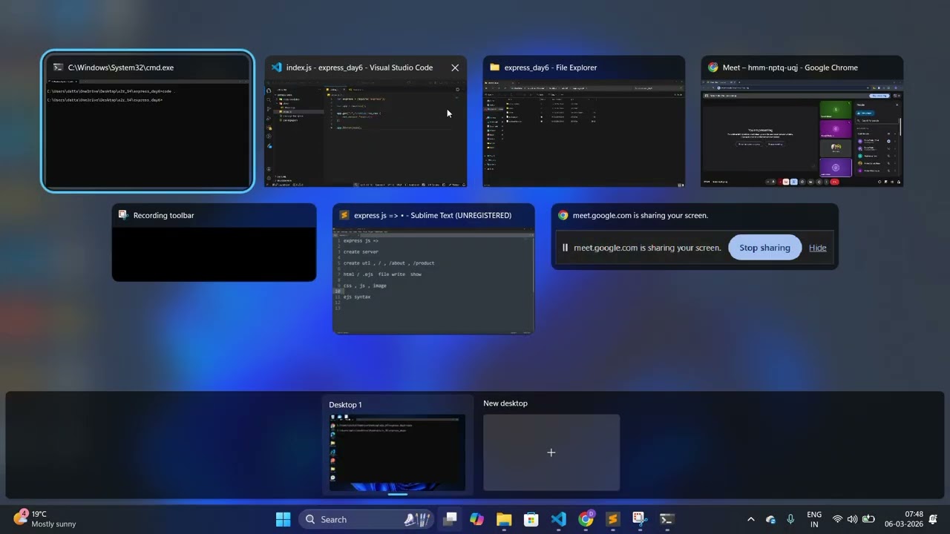Click the Chrome icon in Meet thumbnail header
Viewport: 950px width, 534px height.
[x=712, y=67]
